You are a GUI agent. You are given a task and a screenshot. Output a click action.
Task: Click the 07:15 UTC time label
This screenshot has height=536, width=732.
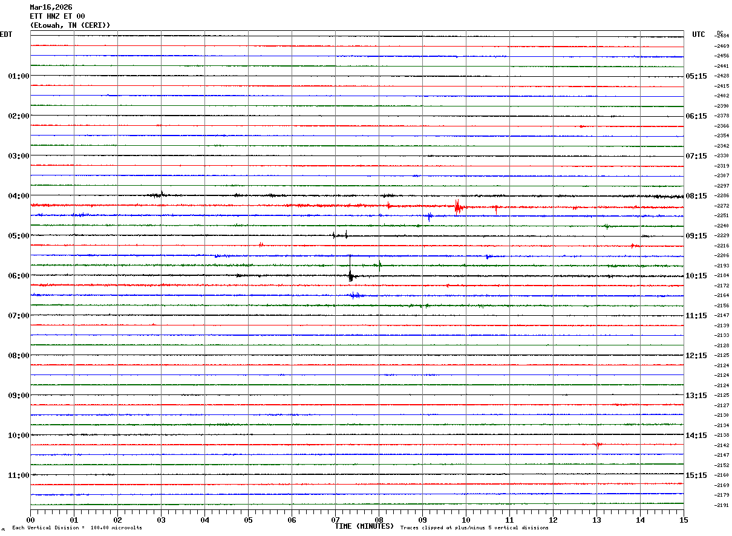pos(696,156)
